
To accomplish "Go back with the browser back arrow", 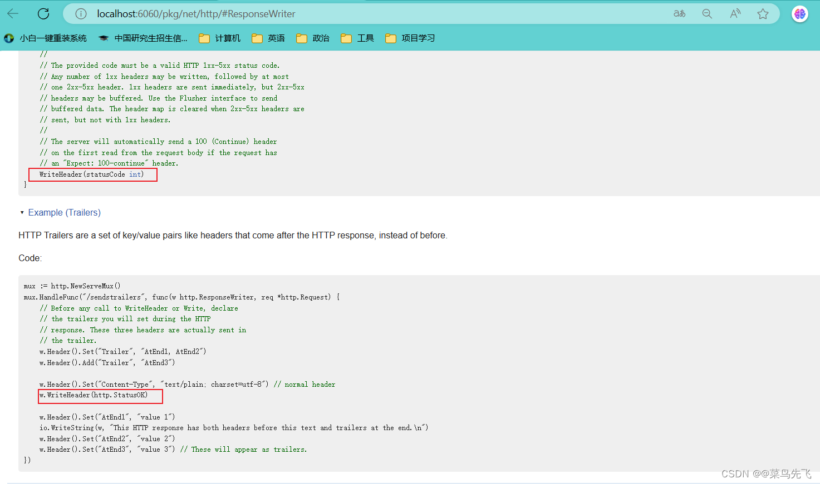I will [x=13, y=13].
